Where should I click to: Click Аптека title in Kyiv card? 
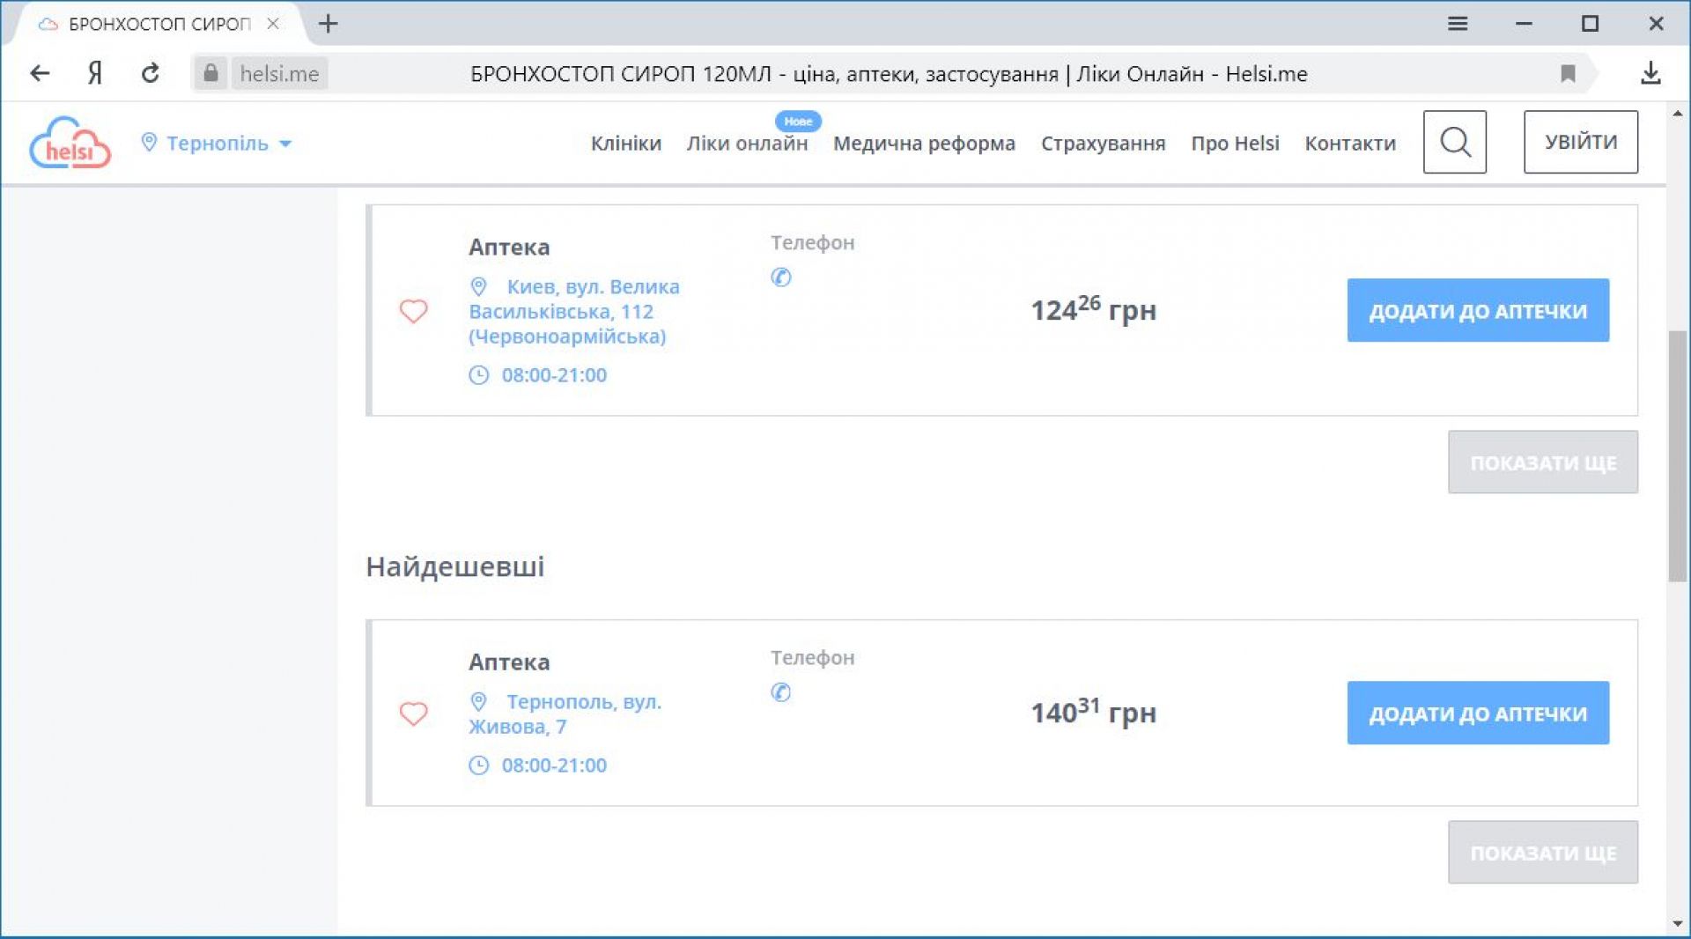click(x=509, y=248)
